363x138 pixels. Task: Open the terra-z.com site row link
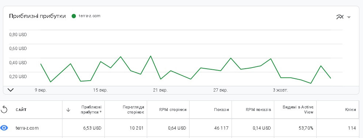27,128
